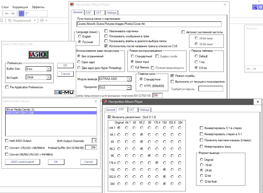Open the Buffer Size dropdown
The height and width of the screenshot is (193, 263).
point(49,69)
